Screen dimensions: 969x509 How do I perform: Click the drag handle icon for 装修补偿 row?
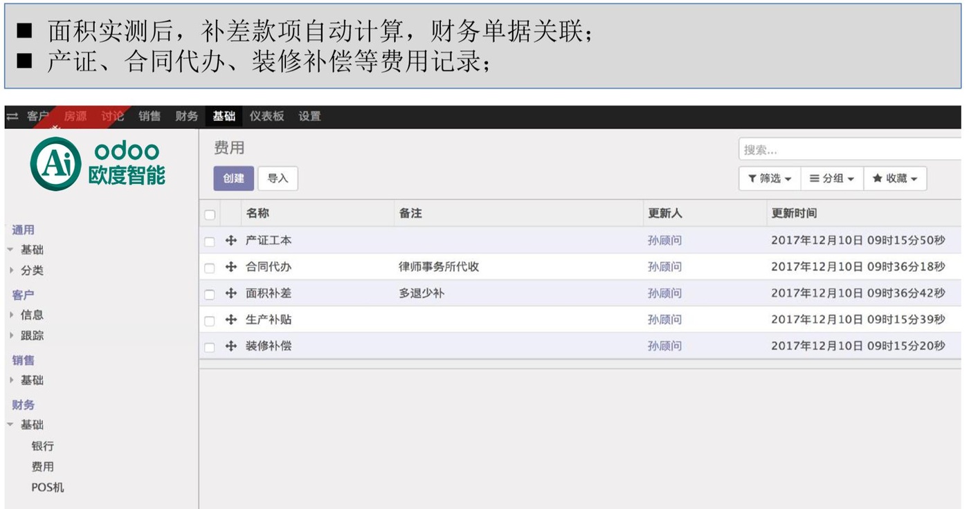coord(231,346)
